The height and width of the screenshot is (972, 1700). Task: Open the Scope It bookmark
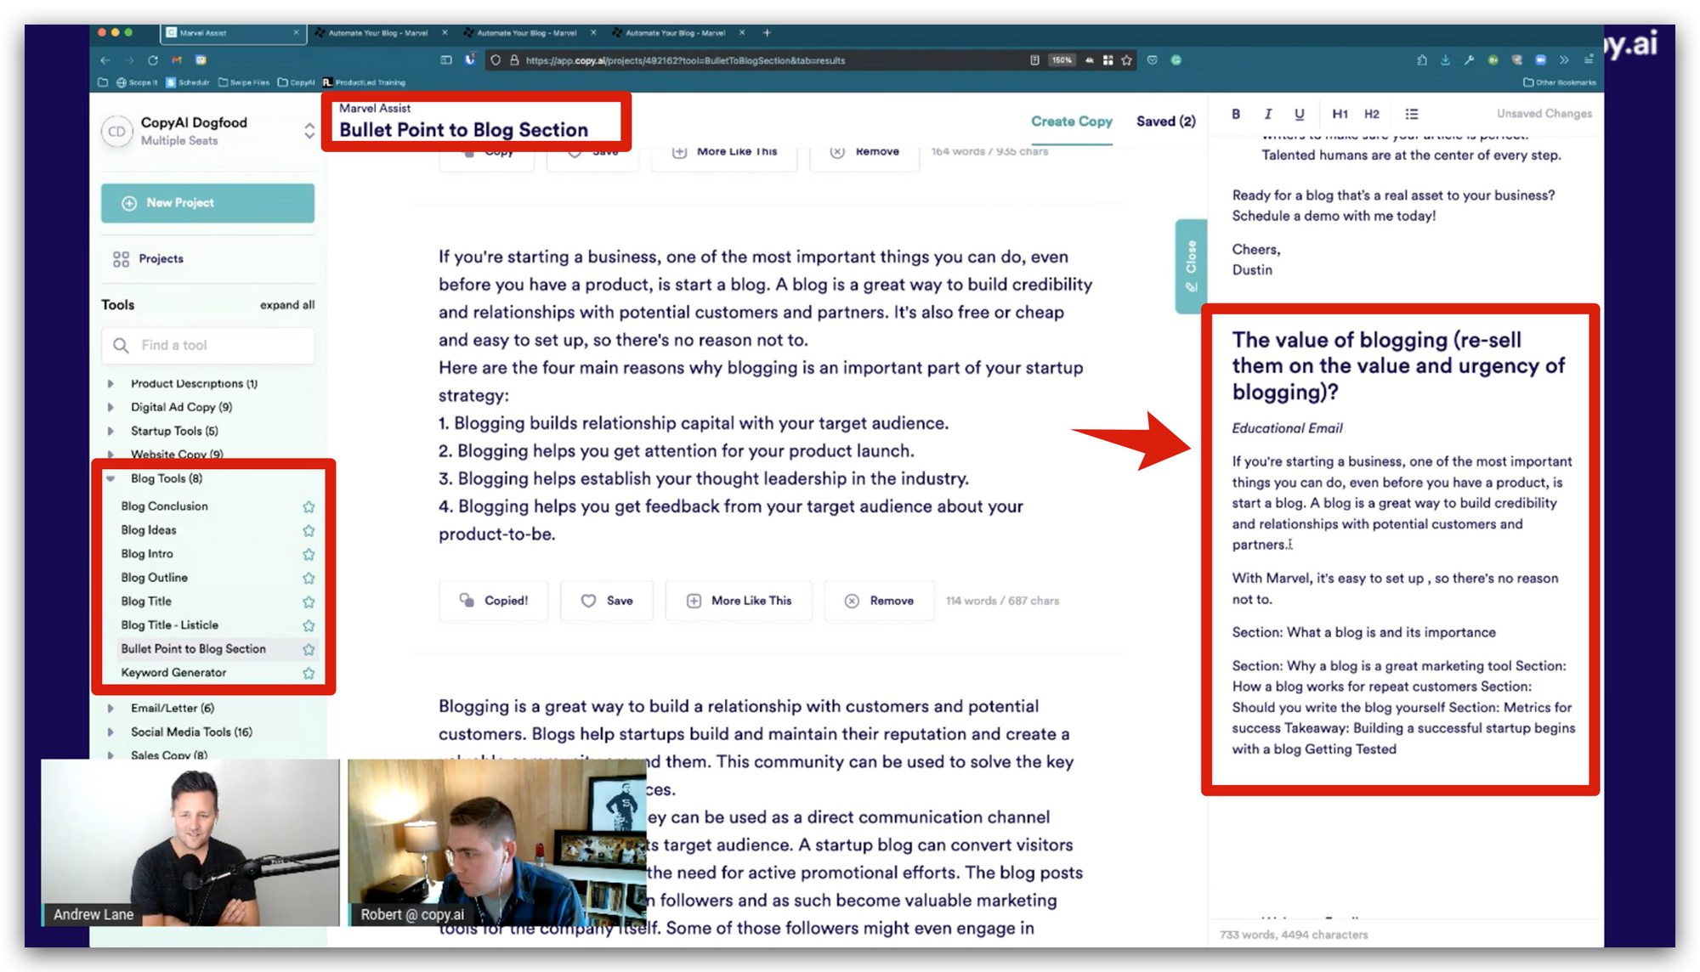[137, 82]
